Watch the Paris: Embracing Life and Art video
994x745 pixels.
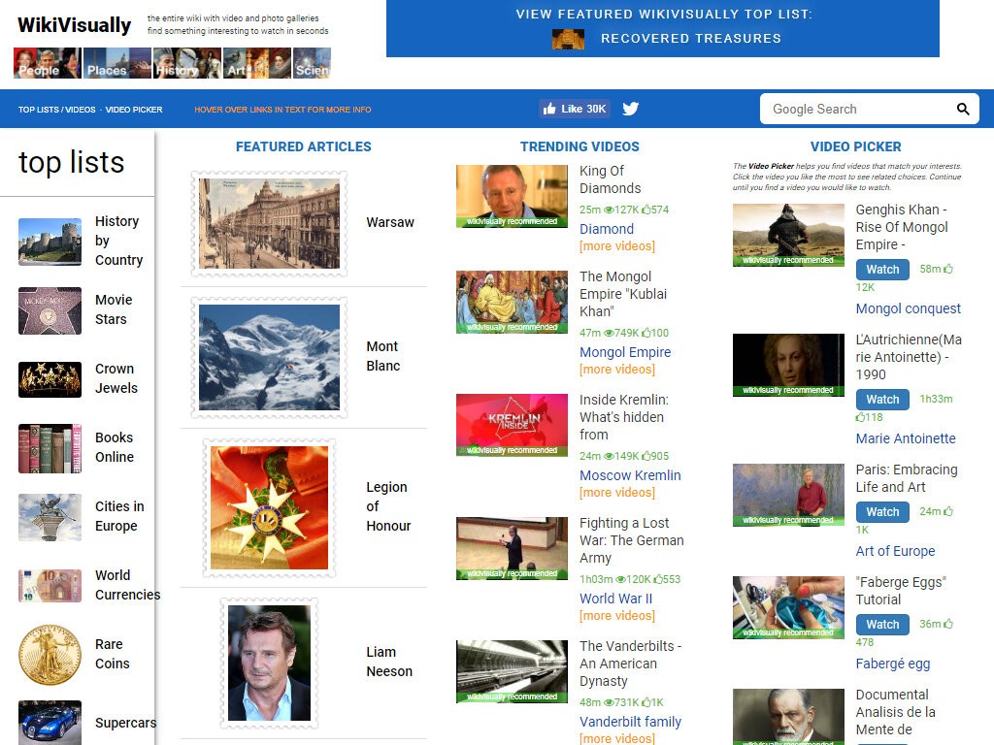(882, 512)
